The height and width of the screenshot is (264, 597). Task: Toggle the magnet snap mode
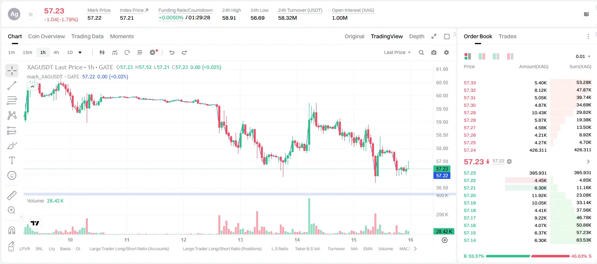pos(12,231)
